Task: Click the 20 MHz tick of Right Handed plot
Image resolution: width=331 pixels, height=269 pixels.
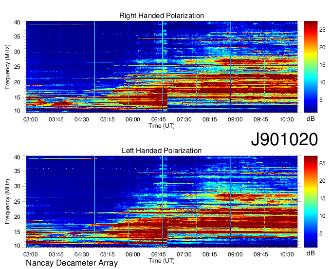Action: point(18,82)
